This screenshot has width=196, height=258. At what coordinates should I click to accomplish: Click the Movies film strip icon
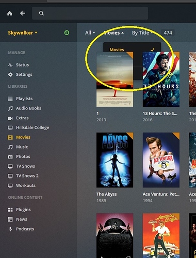coord(10,137)
